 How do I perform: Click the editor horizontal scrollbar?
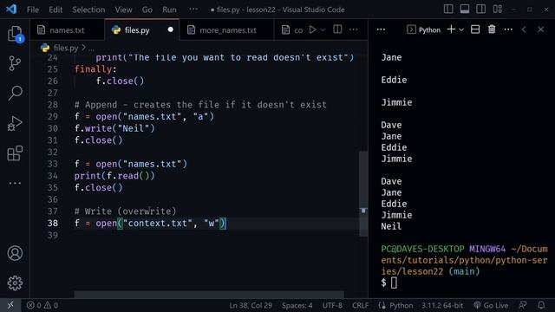click(209, 295)
